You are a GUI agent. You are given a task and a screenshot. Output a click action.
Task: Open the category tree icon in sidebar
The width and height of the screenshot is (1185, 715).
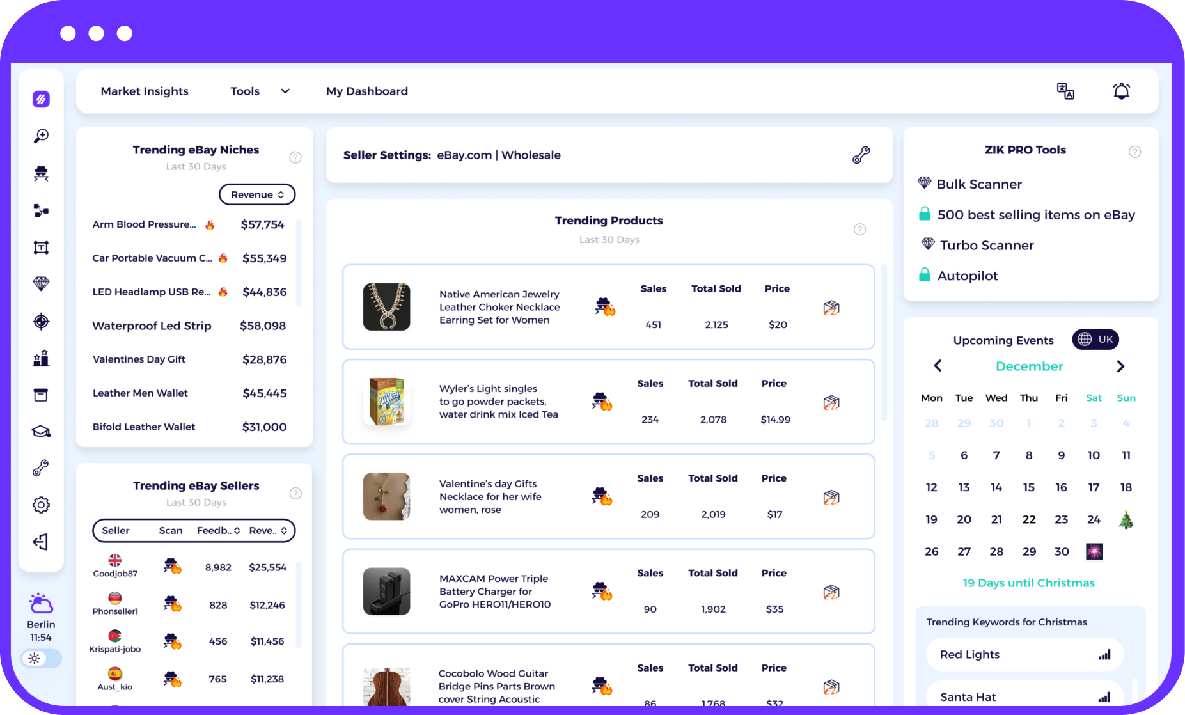pyautogui.click(x=41, y=210)
